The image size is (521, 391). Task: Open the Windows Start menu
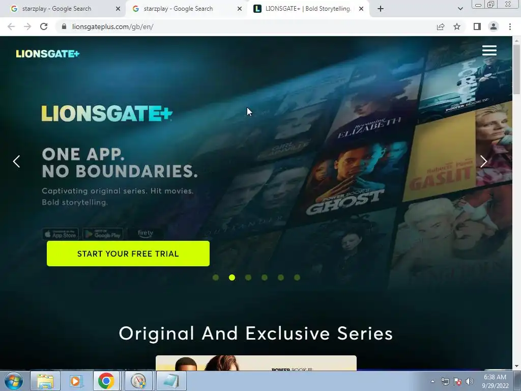[x=14, y=381]
